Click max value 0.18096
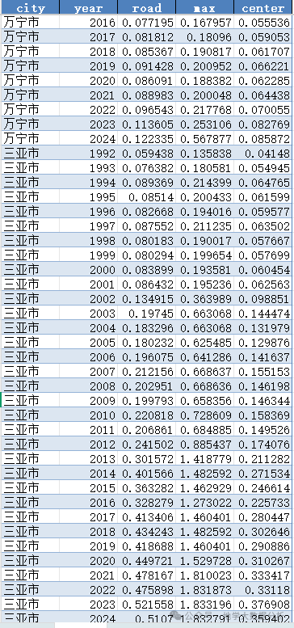The image size is (294, 628). [x=204, y=37]
